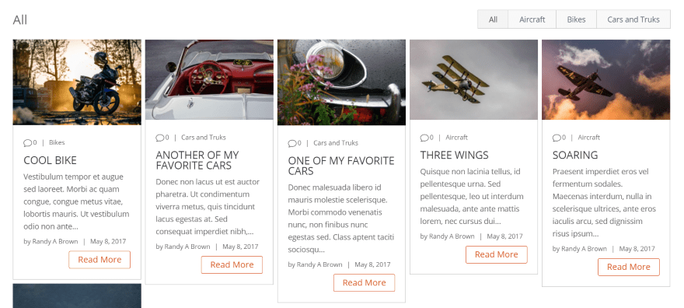
Task: Switch to the Aircraft filter tab
Action: (532, 19)
